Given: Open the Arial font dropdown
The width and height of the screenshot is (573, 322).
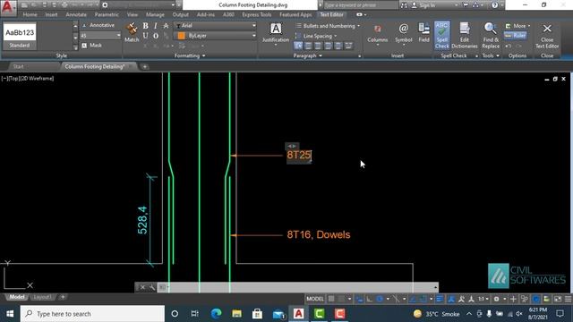Looking at the screenshot, I should (216, 26).
